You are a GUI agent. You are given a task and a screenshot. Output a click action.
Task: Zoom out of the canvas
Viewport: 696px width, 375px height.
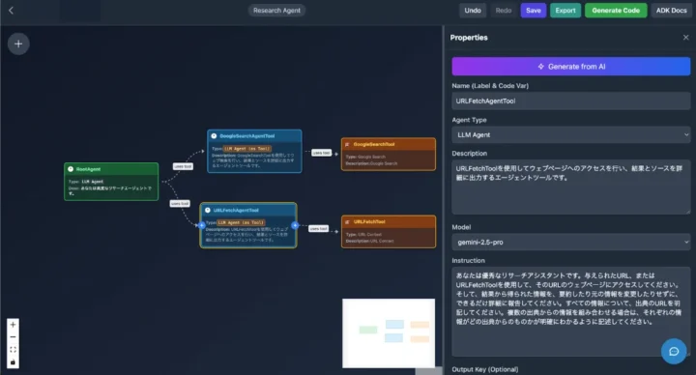13,337
